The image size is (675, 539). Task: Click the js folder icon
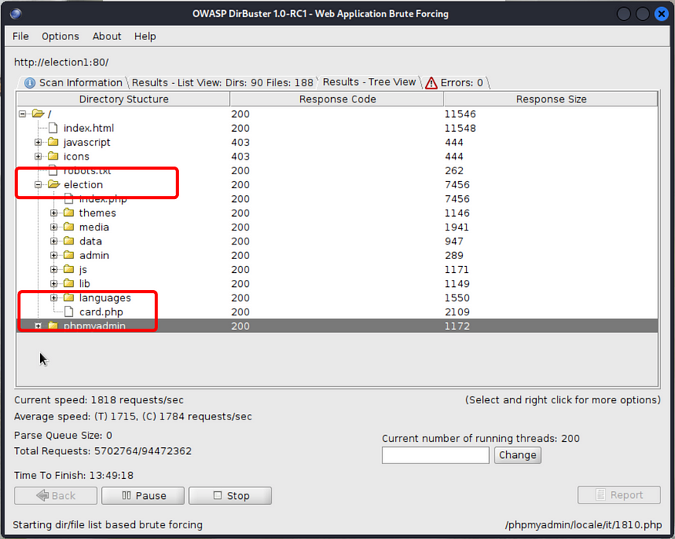click(69, 269)
